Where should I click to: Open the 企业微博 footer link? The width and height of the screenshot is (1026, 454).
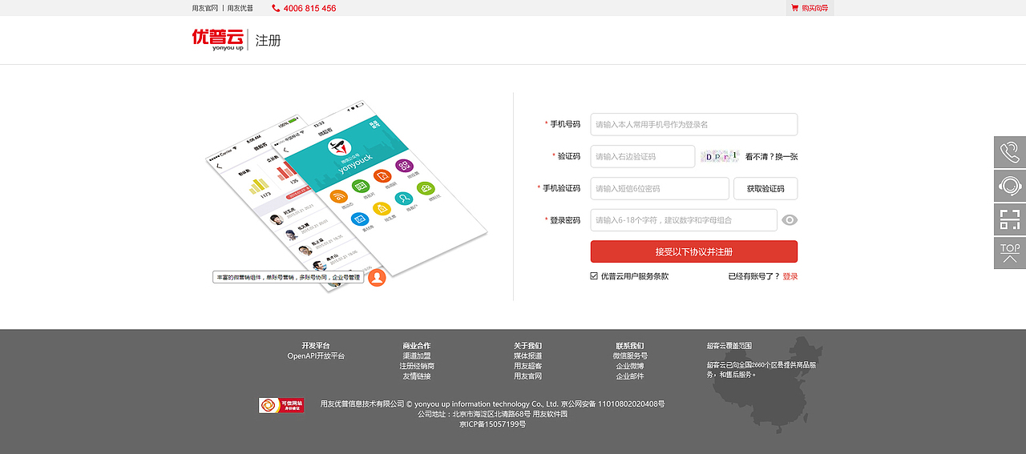pos(630,366)
